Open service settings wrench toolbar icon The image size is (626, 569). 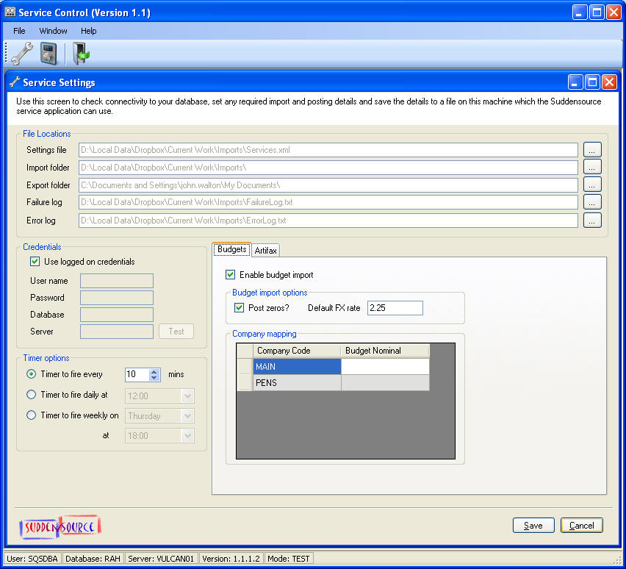pyautogui.click(x=22, y=53)
